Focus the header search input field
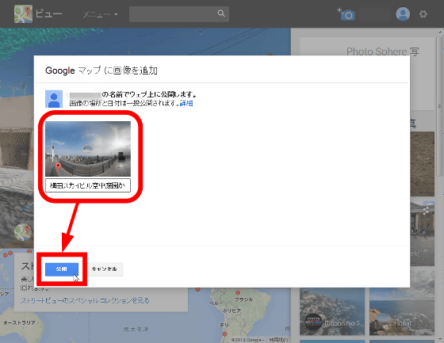444x343 pixels. (179, 14)
